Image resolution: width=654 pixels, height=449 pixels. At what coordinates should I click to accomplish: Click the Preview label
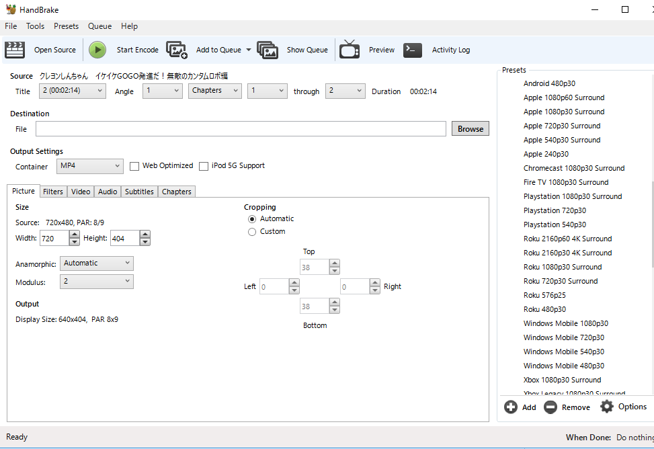(382, 50)
